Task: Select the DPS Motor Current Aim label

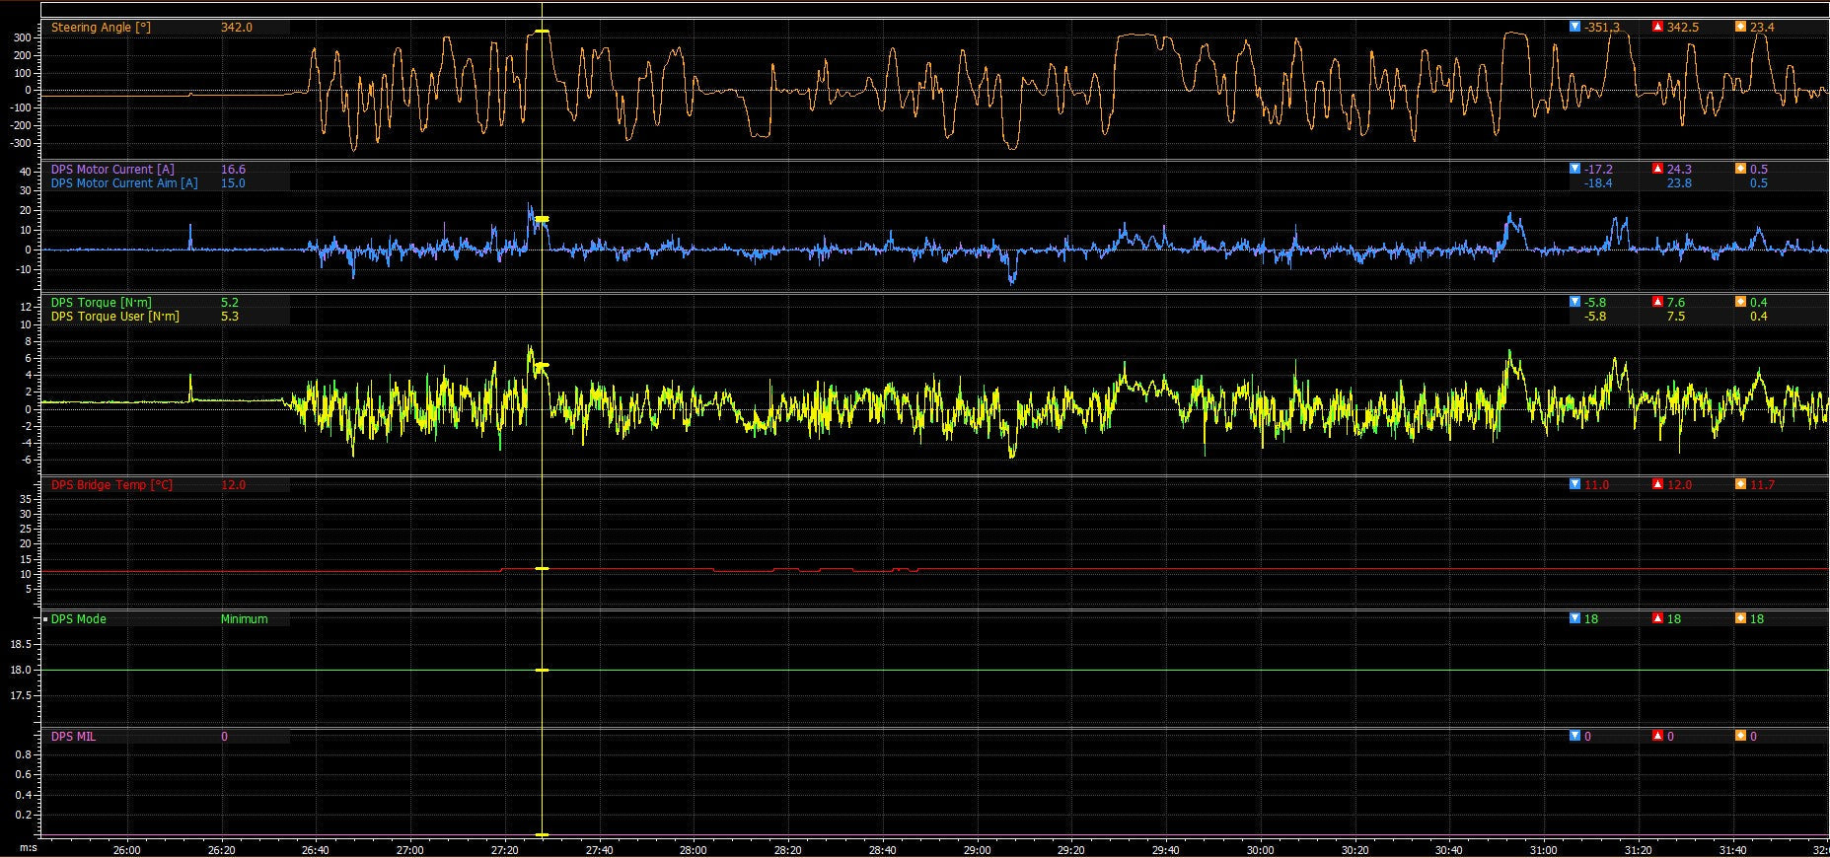Action: (x=123, y=183)
